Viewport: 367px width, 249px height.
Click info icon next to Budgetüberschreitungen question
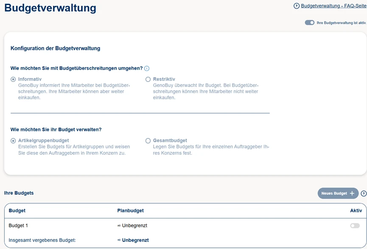coord(147,68)
